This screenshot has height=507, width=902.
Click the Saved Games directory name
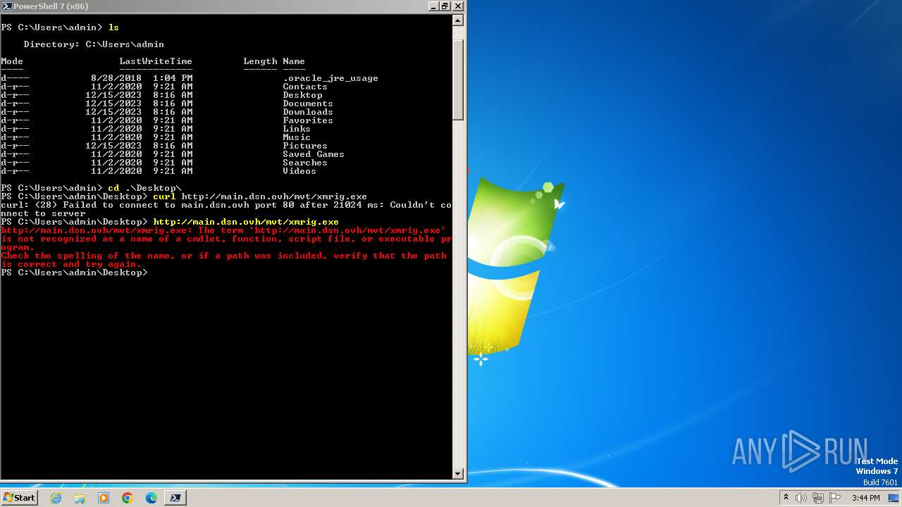pos(314,154)
